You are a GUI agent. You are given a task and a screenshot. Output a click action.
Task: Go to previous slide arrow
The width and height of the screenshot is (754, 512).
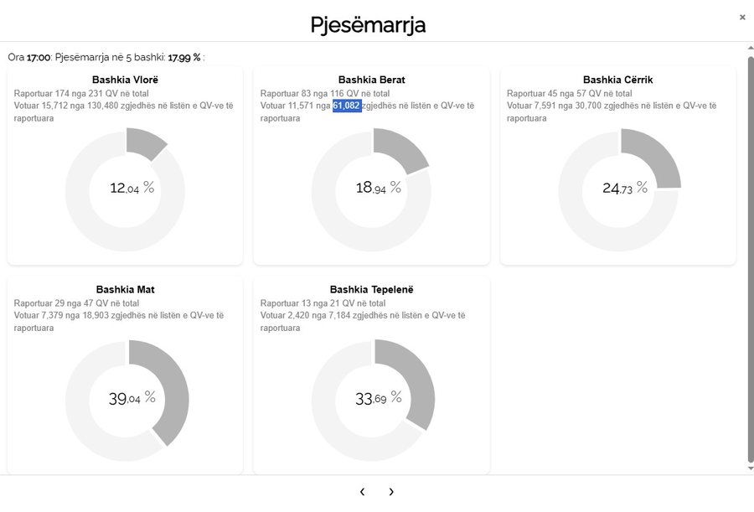(362, 492)
